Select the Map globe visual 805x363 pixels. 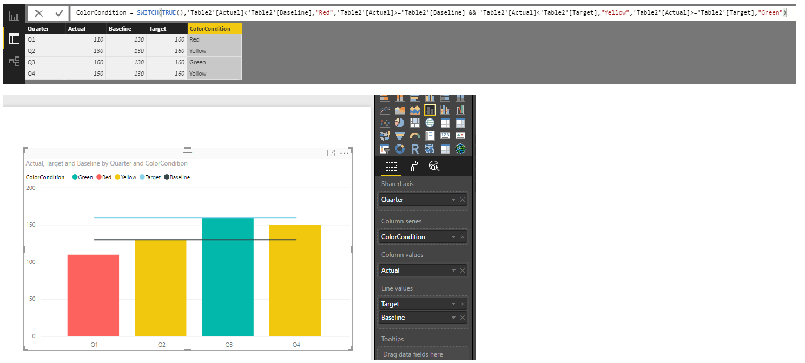click(x=430, y=123)
